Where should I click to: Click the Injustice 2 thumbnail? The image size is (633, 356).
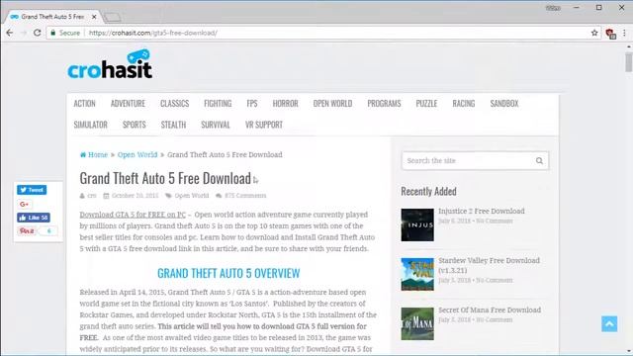pos(417,224)
